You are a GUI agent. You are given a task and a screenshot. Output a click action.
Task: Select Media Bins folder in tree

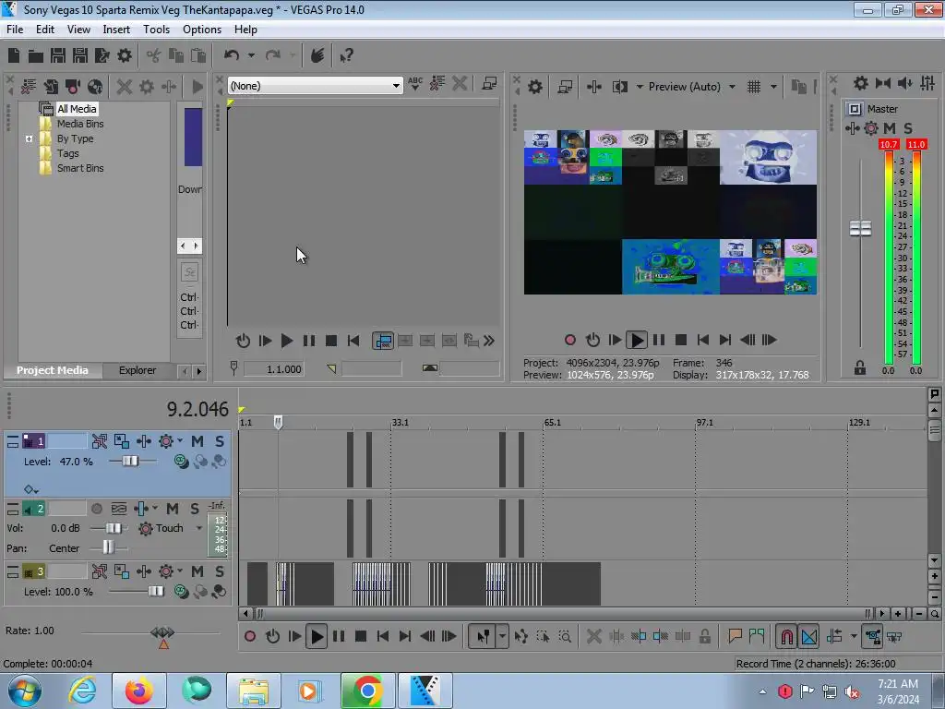(80, 124)
